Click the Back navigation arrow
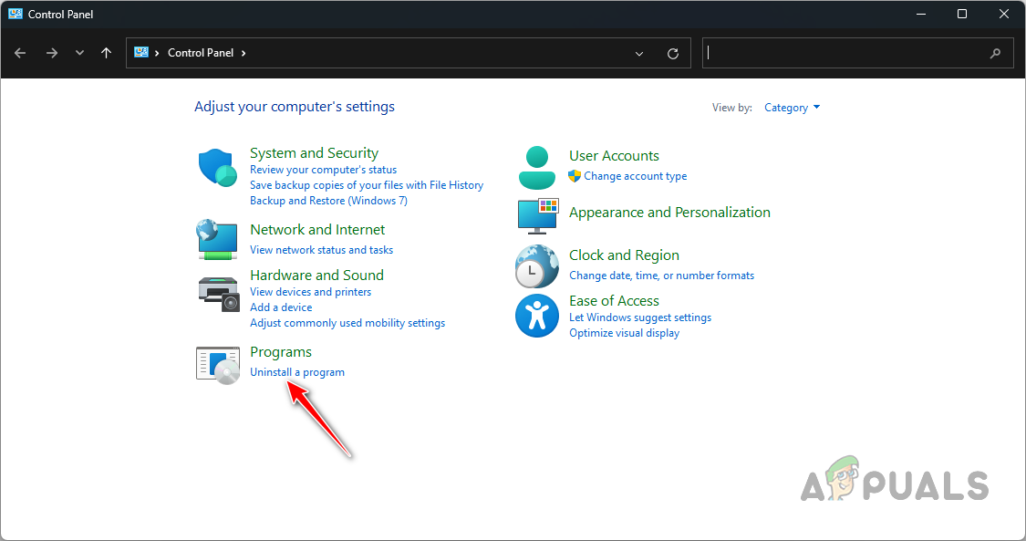1026x541 pixels. pos(20,53)
